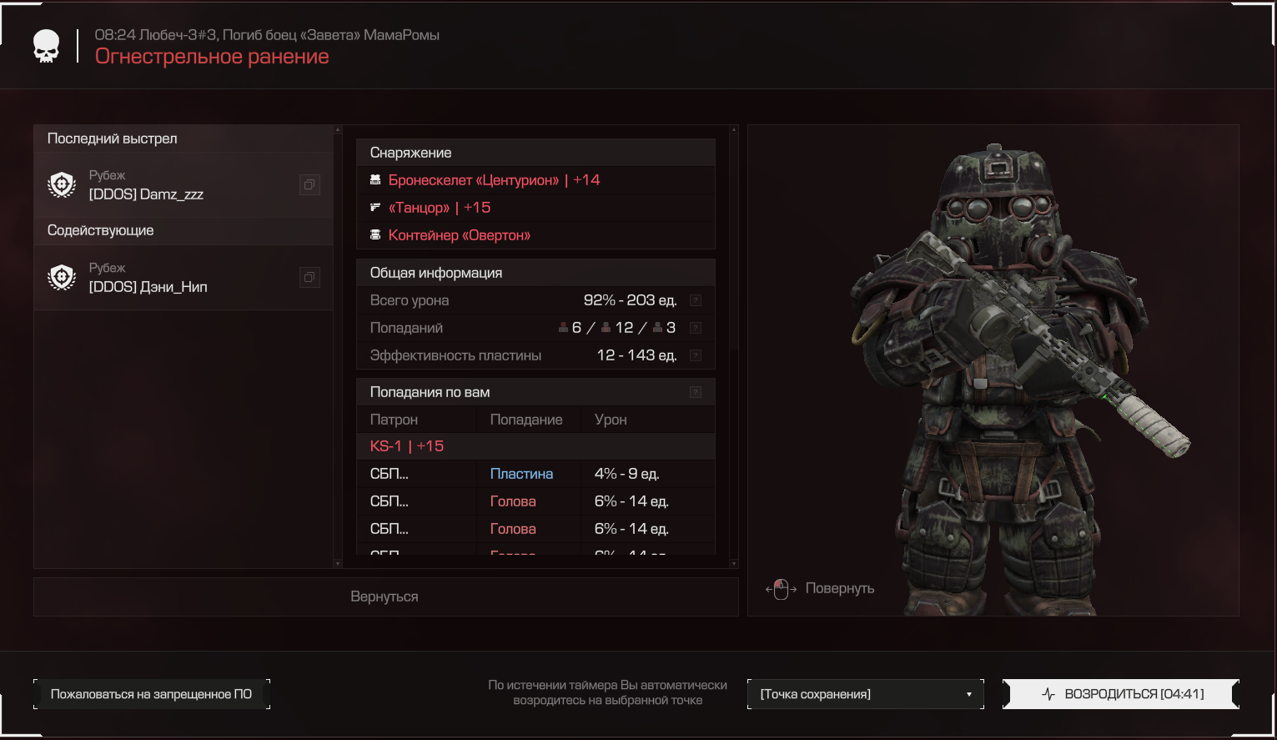
Task: Open the help hint for Всего урона
Action: click(x=696, y=300)
